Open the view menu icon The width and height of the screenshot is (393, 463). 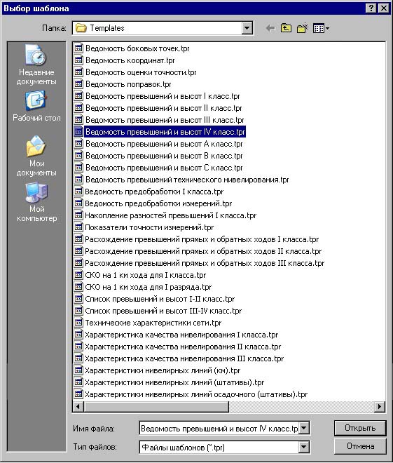[321, 28]
